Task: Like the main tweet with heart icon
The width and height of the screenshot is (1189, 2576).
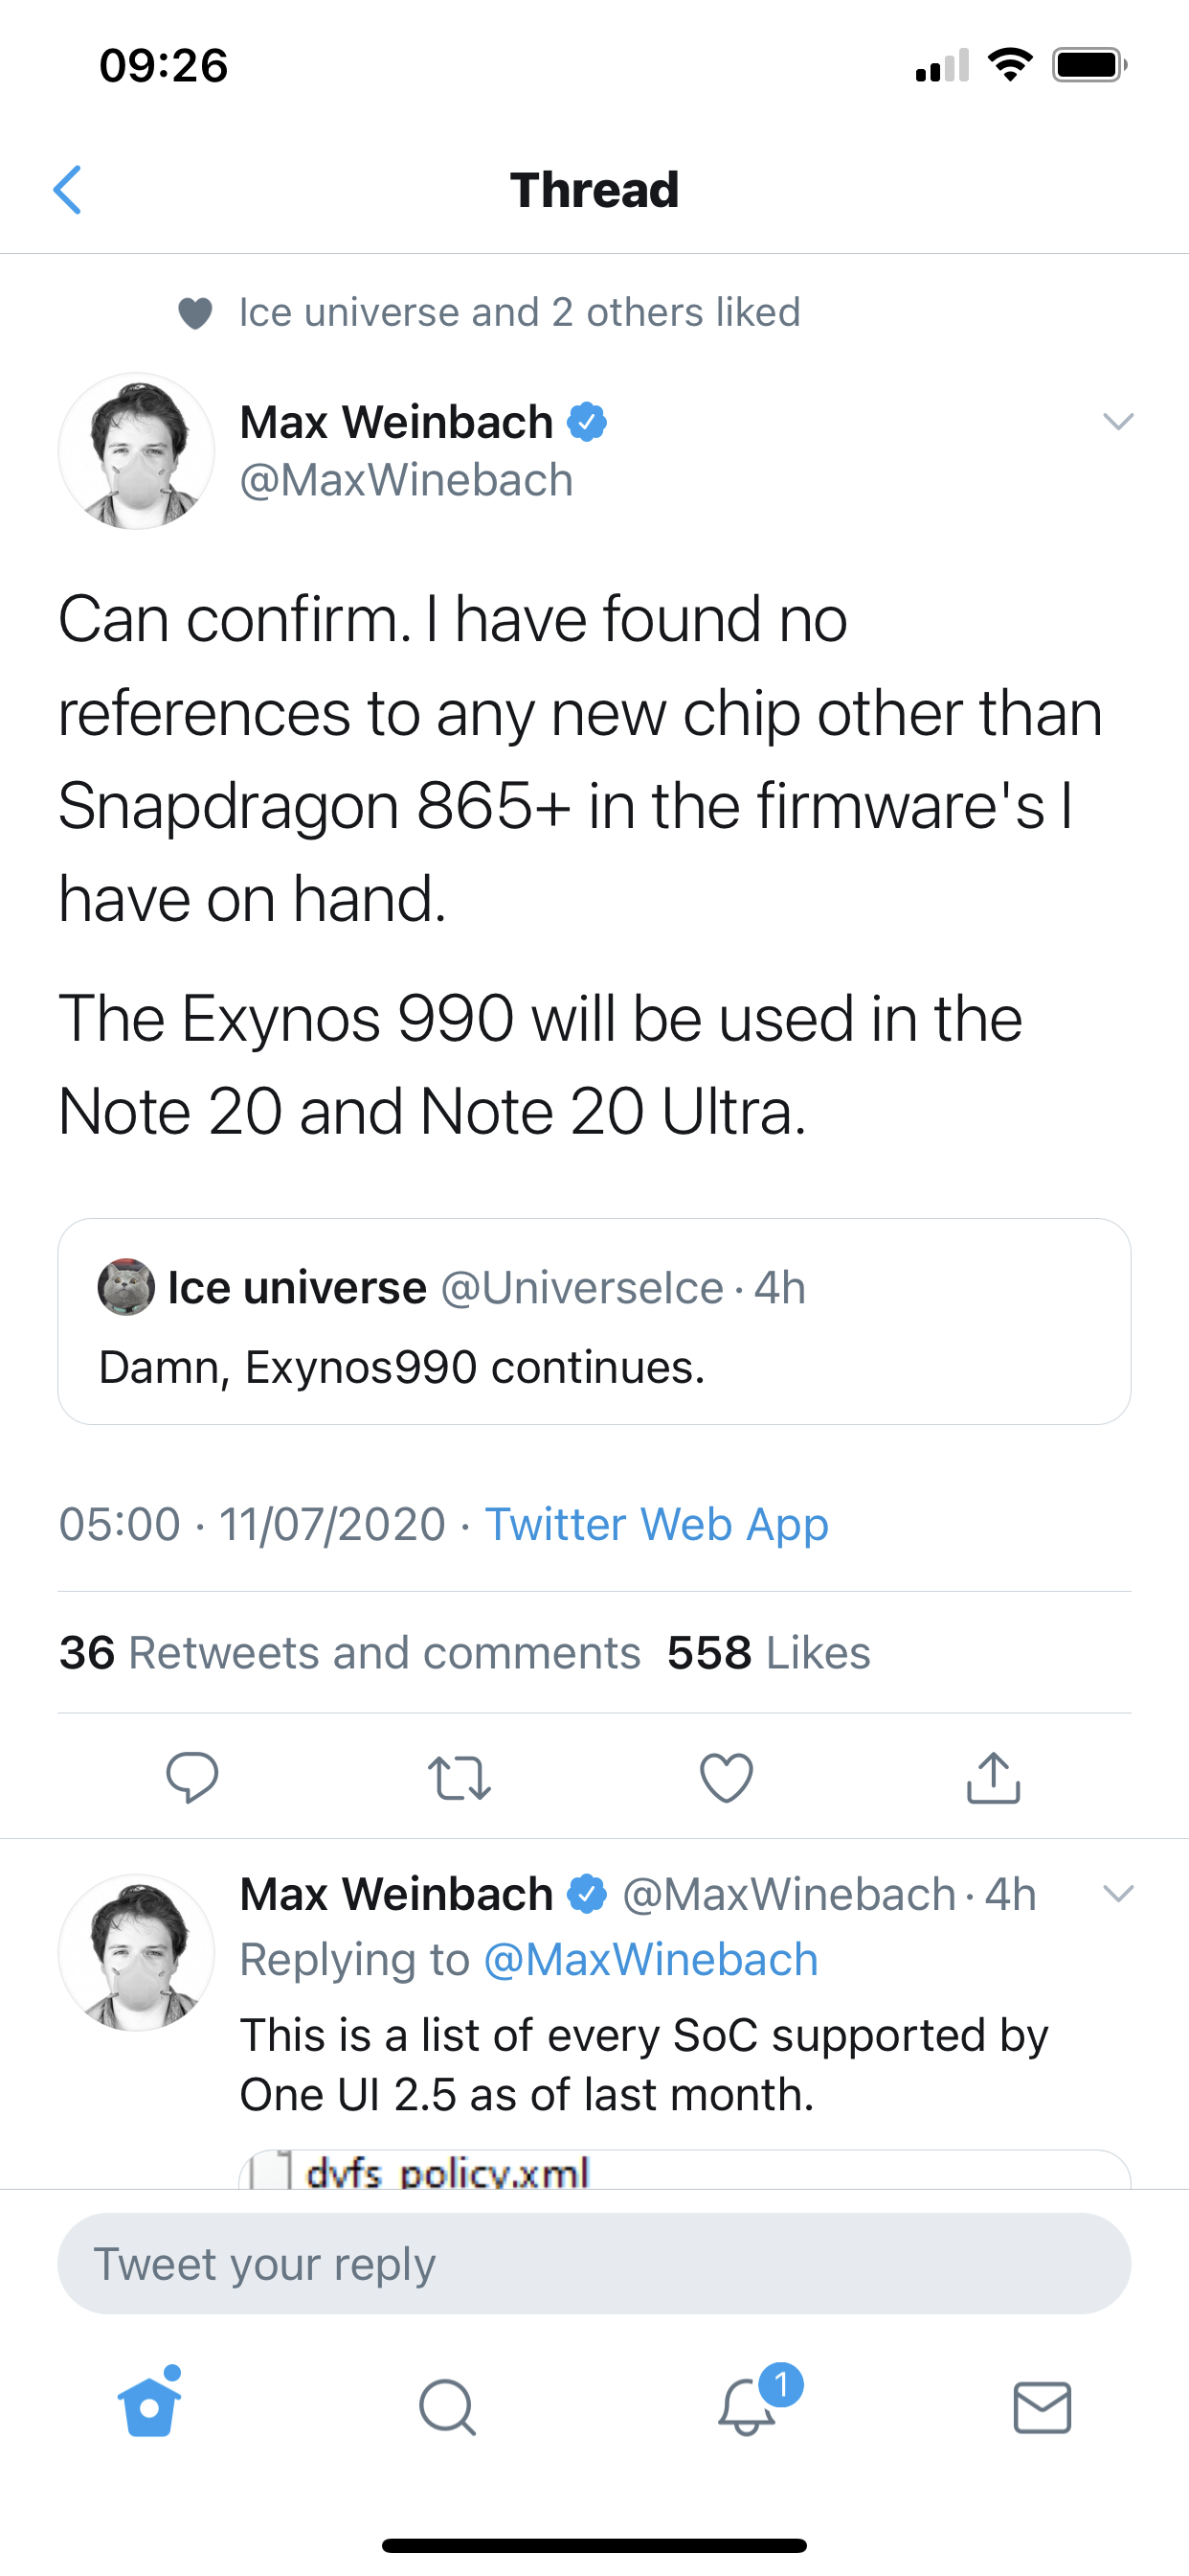Action: pyautogui.click(x=727, y=1777)
